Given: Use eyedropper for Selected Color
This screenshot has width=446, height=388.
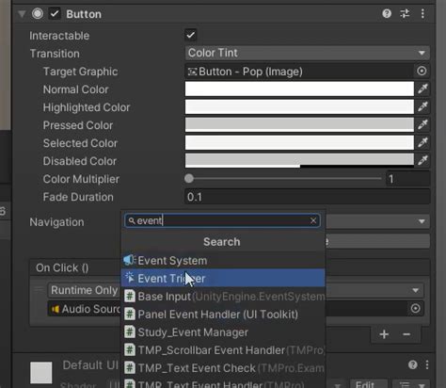Looking at the screenshot, I should [422, 143].
